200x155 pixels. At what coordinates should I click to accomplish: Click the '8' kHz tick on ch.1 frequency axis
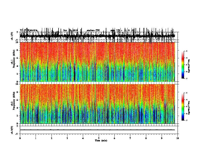[x=18, y=50]
